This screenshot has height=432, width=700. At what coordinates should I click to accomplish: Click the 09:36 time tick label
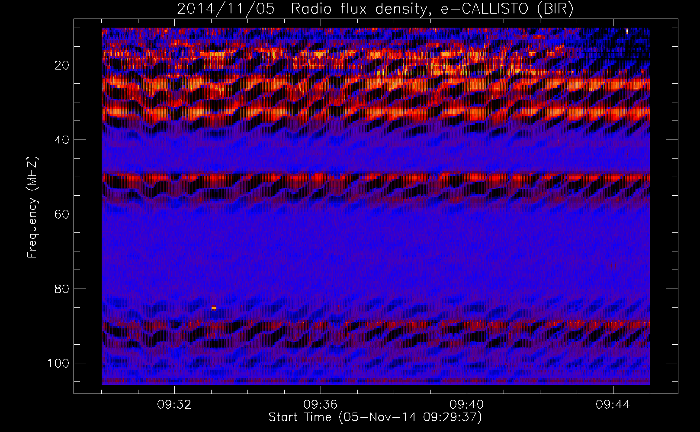(x=321, y=405)
